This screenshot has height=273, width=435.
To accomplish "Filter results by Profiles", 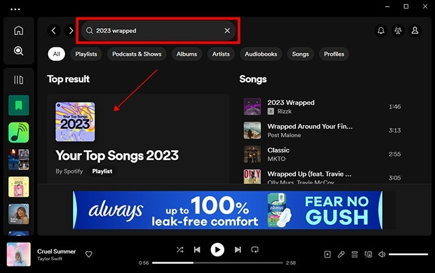I will click(x=334, y=54).
